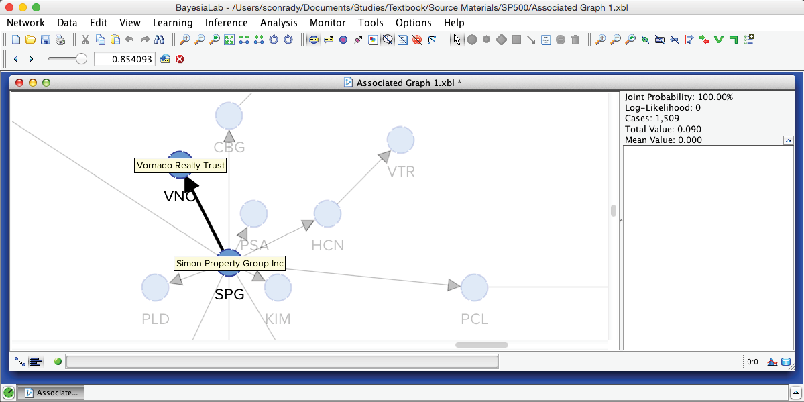The height and width of the screenshot is (402, 804).
Task: Click the database icon in status bar
Action: [786, 362]
